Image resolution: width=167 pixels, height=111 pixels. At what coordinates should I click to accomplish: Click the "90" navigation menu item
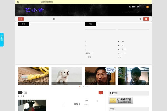(x=54, y=19)
